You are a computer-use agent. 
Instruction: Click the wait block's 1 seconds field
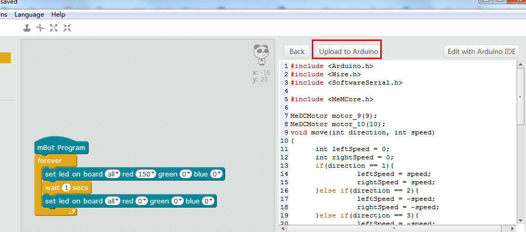[66, 188]
